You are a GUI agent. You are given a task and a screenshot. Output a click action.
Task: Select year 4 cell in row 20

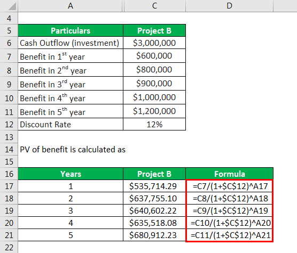[x=71, y=223]
